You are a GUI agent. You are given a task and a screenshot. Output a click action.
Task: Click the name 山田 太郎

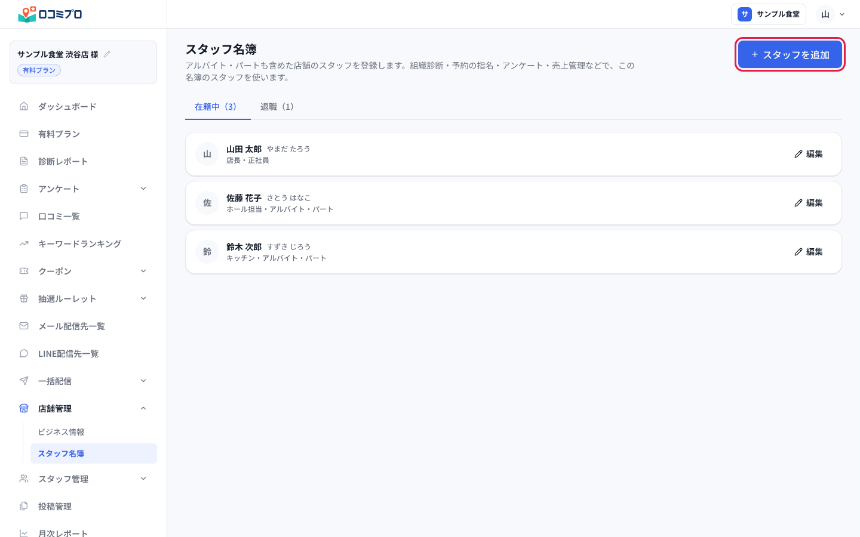(244, 149)
